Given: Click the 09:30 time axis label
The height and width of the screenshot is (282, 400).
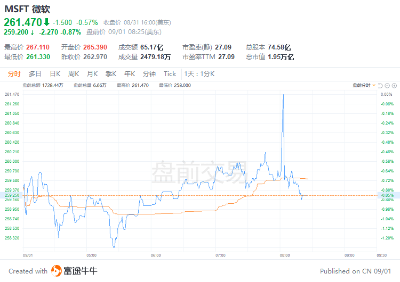Looking at the screenshot, I should pos(382,255).
